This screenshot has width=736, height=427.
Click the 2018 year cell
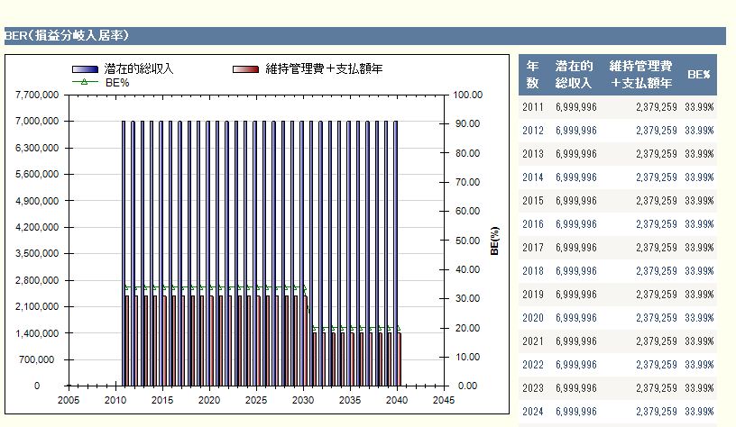click(x=533, y=271)
